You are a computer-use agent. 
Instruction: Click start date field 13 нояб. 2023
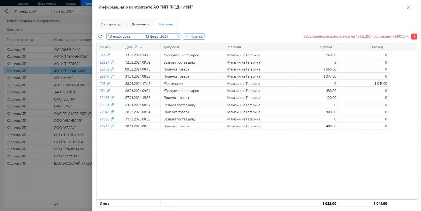[121, 37]
